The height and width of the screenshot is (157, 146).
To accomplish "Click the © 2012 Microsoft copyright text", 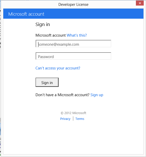I will click(73, 113).
